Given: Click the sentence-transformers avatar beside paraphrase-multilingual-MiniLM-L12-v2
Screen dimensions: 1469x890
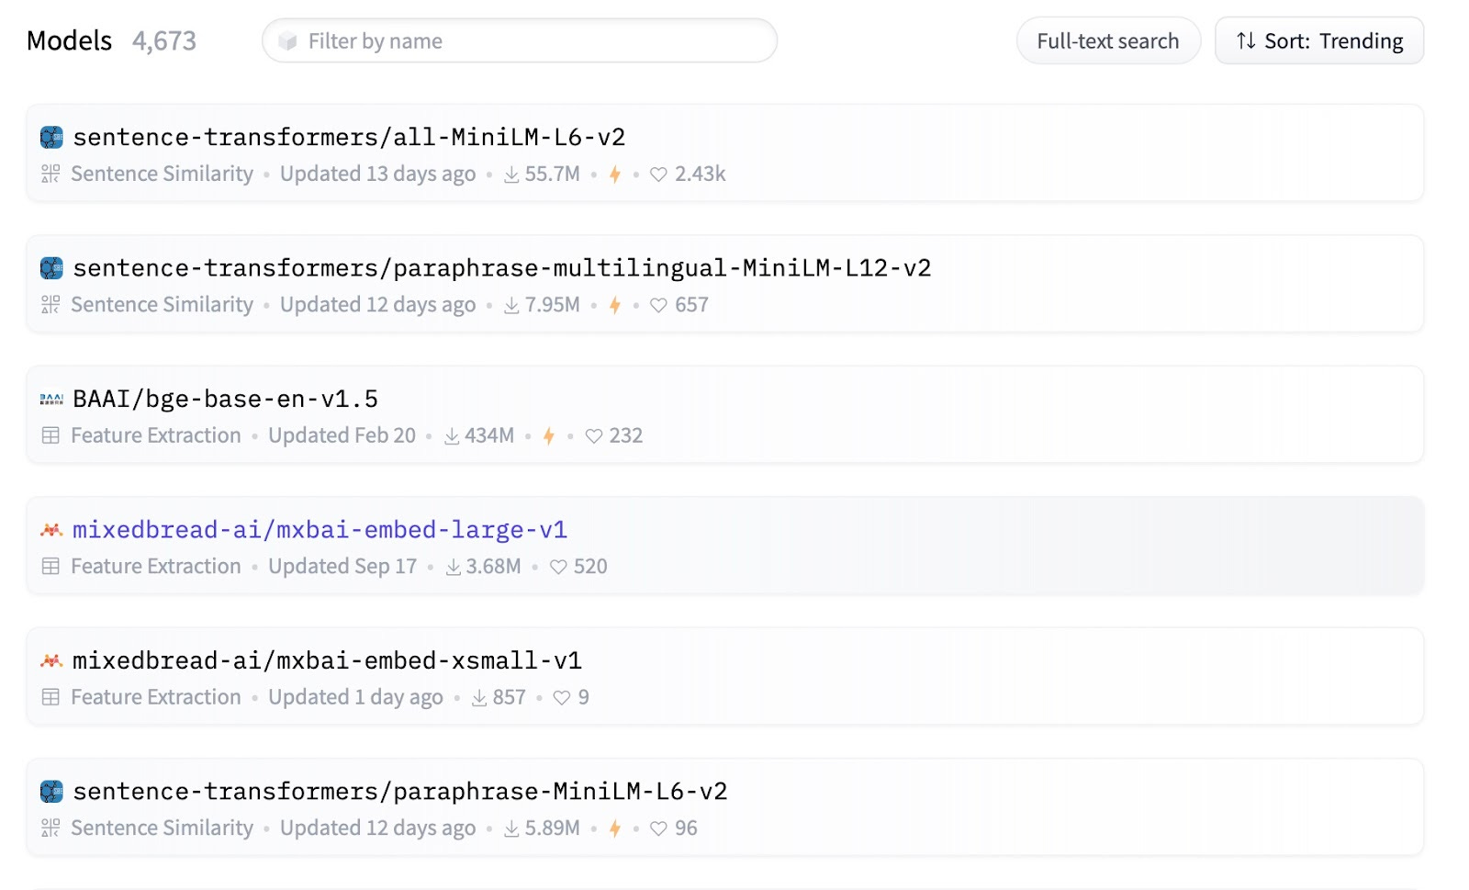Looking at the screenshot, I should [x=51, y=268].
